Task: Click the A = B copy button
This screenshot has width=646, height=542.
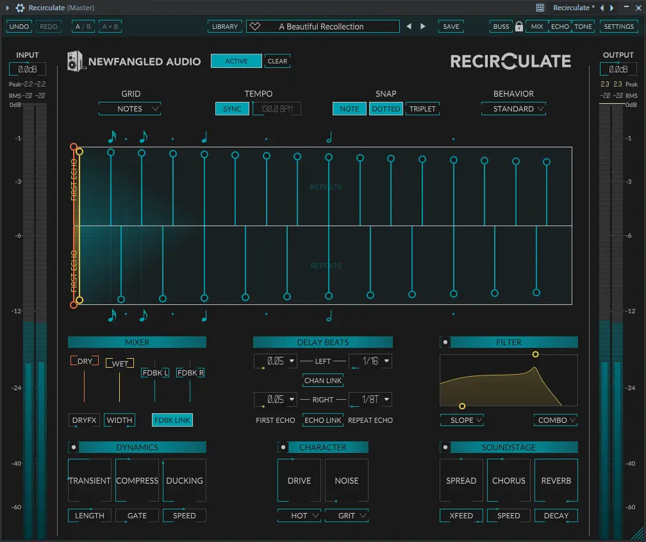Action: click(110, 26)
